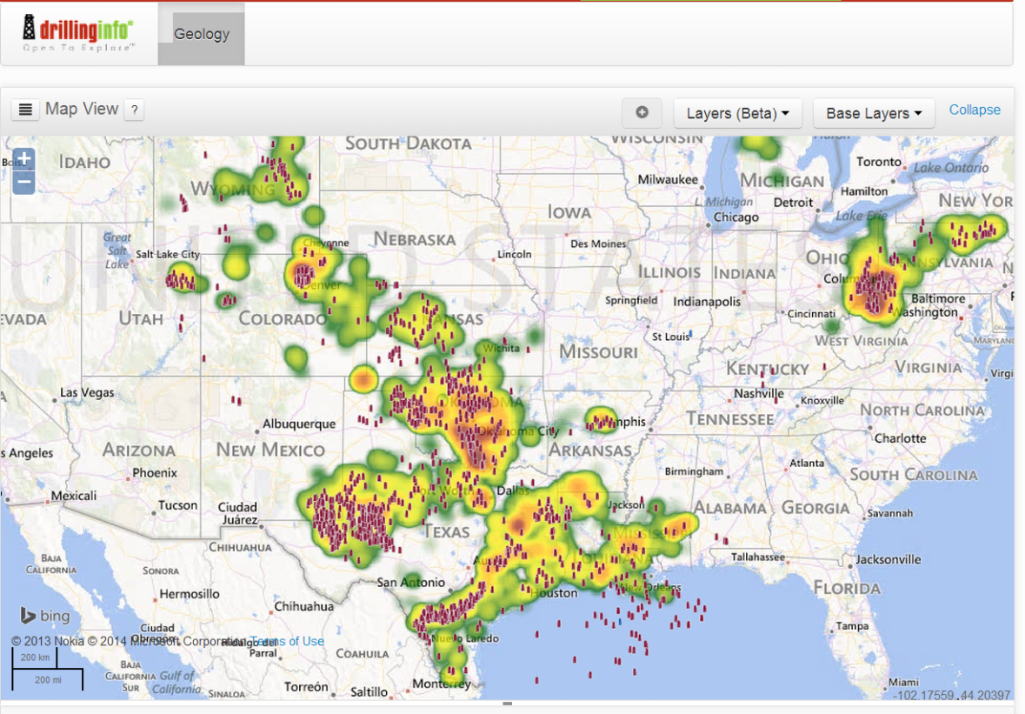Click the well marker cluster near Salt Lake City
Viewport: 1025px width, 714px height.
tap(182, 280)
